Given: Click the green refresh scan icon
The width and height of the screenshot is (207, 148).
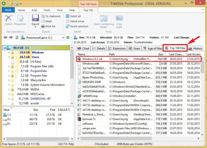Looking at the screenshot, I should 68,38.
